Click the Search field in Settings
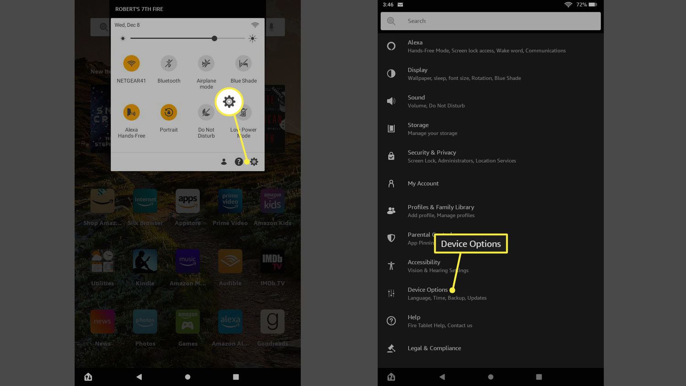 491,21
